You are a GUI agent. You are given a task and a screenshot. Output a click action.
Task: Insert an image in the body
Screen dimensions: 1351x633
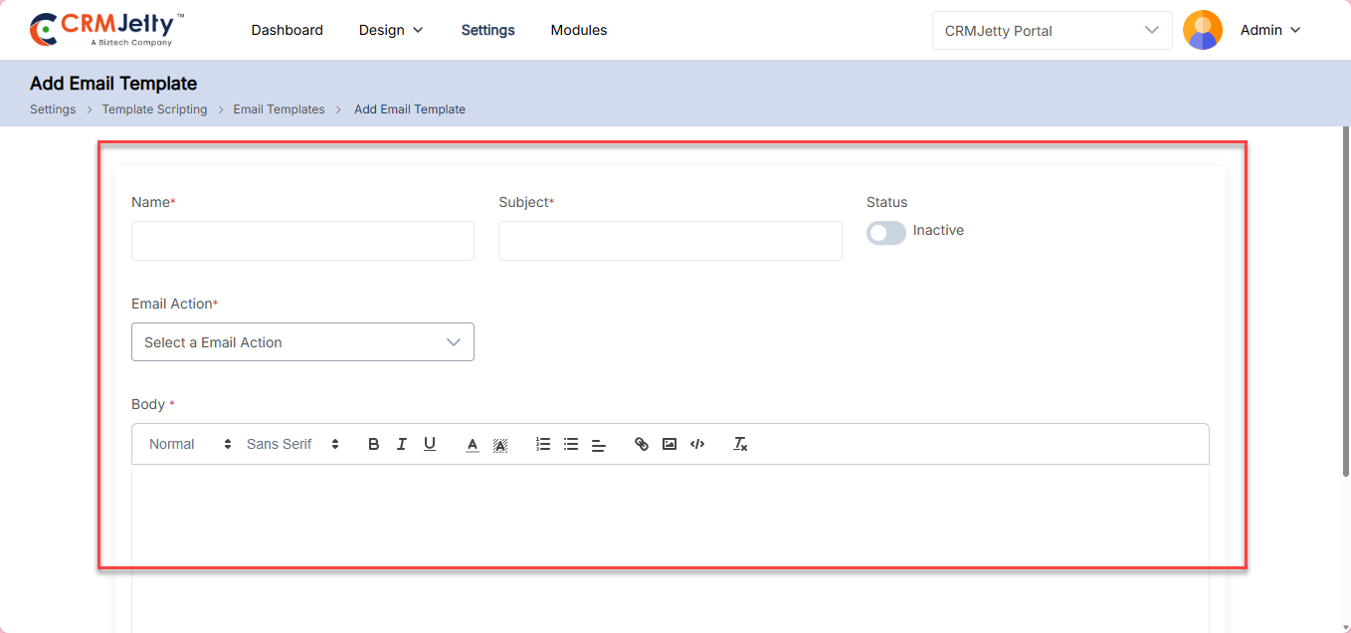click(670, 444)
